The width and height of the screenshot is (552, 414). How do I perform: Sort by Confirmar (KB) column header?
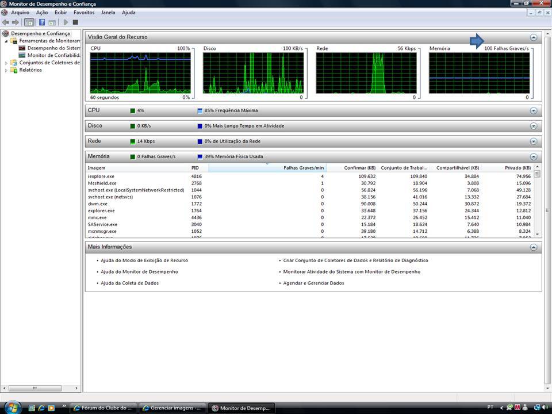click(x=352, y=168)
